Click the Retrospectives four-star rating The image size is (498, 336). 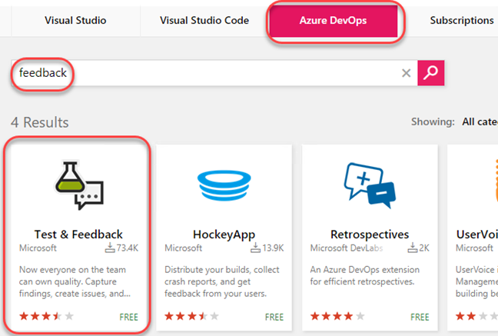pyautogui.click(x=337, y=316)
